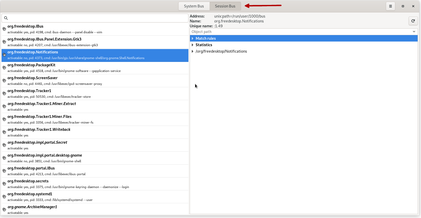The image size is (421, 218).
Task: Click icon next to org.freedesktop.impl.portal.Secret
Action: tap(4, 145)
